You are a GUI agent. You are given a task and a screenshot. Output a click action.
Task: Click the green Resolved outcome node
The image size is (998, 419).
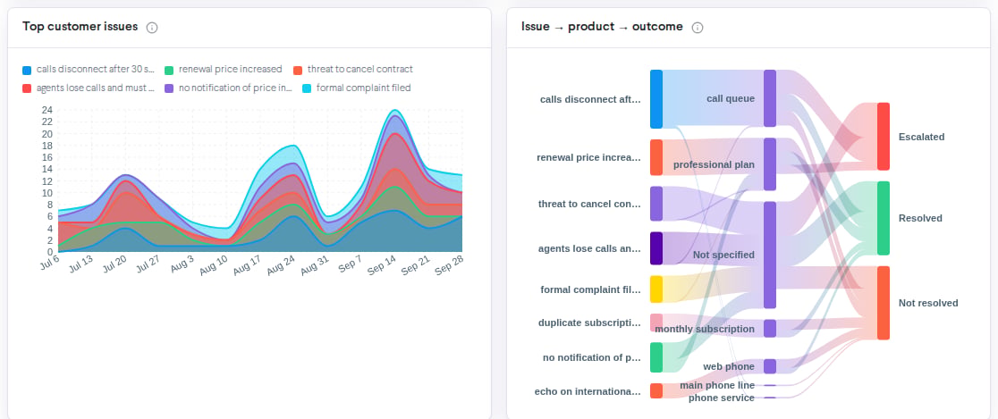point(884,218)
